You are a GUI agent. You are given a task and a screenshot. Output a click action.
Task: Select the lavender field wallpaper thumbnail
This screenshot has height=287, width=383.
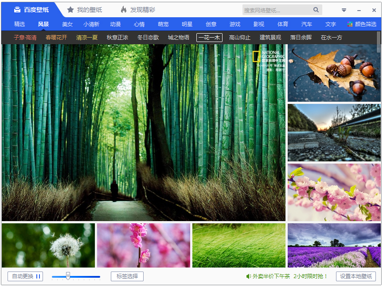334,245
